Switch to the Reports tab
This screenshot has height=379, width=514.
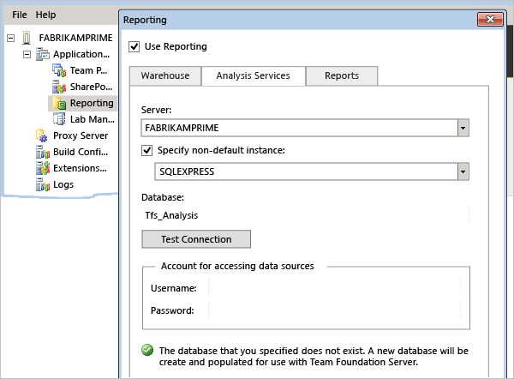coord(342,76)
